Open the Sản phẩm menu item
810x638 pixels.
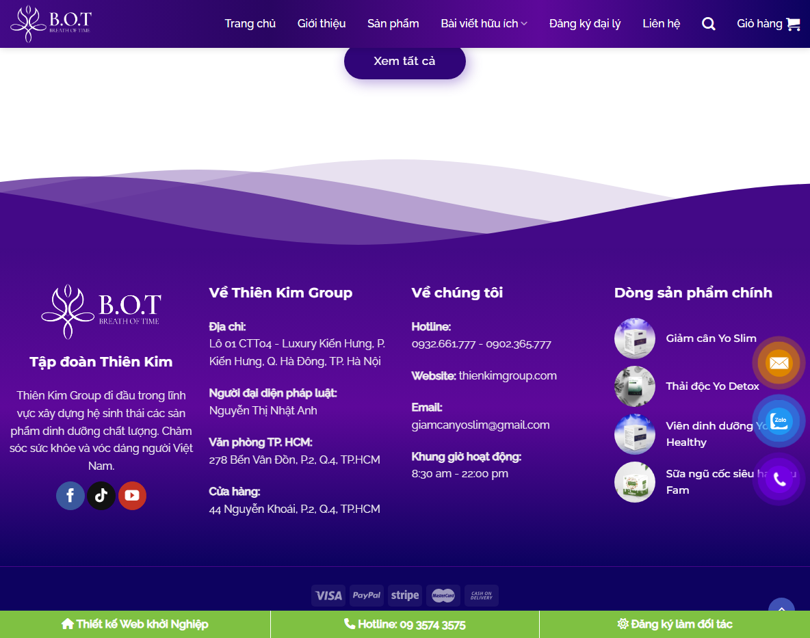point(393,24)
